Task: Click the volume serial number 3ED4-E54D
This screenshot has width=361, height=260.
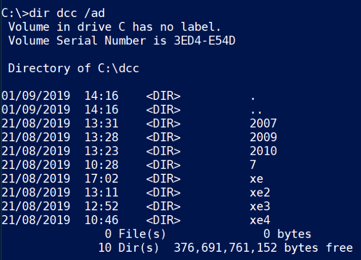Action: click(205, 41)
